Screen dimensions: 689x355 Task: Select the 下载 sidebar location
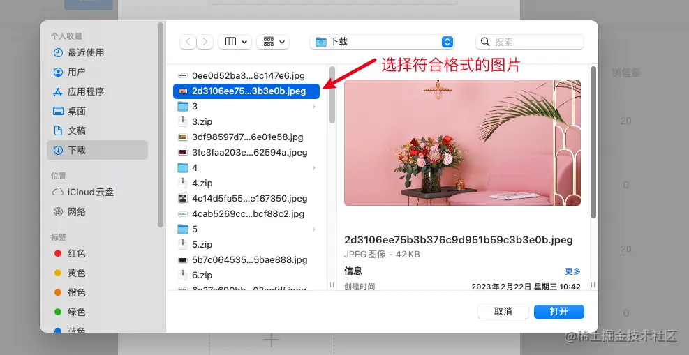(x=97, y=150)
